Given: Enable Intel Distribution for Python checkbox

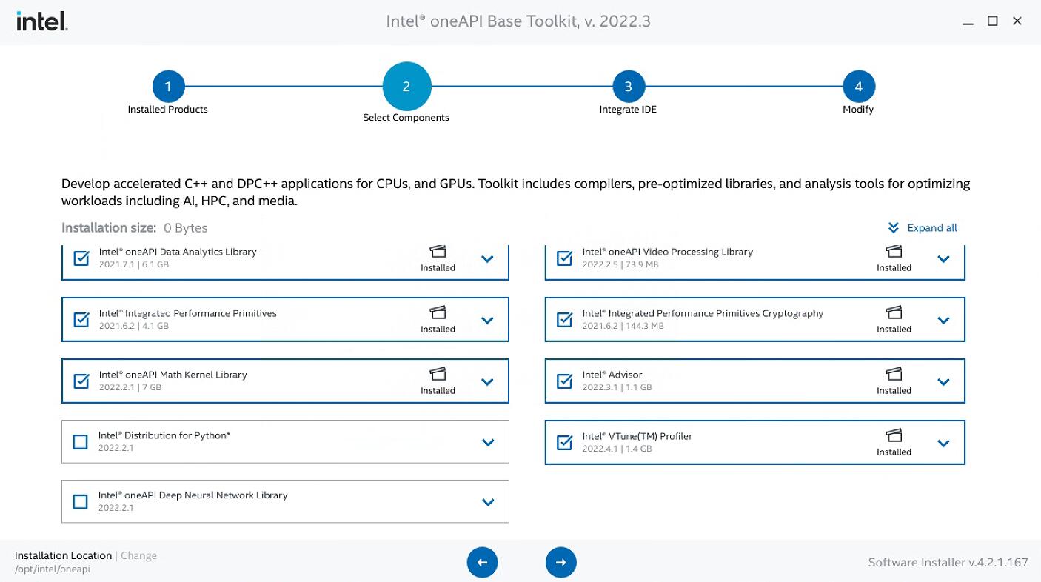Looking at the screenshot, I should pyautogui.click(x=81, y=442).
